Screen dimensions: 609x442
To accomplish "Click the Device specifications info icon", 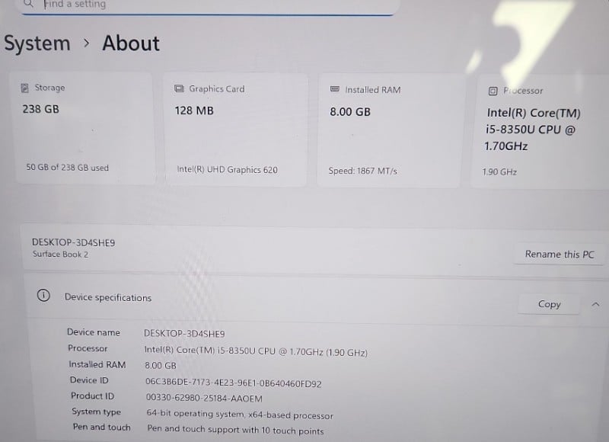I will (43, 296).
